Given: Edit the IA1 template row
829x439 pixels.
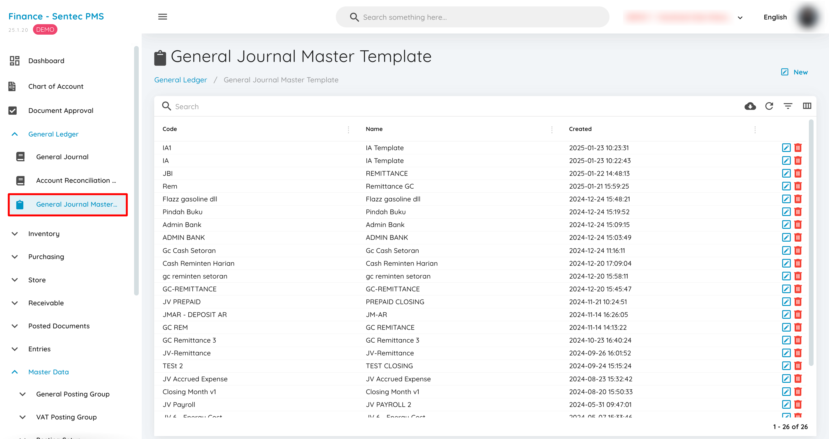Looking at the screenshot, I should 786,148.
